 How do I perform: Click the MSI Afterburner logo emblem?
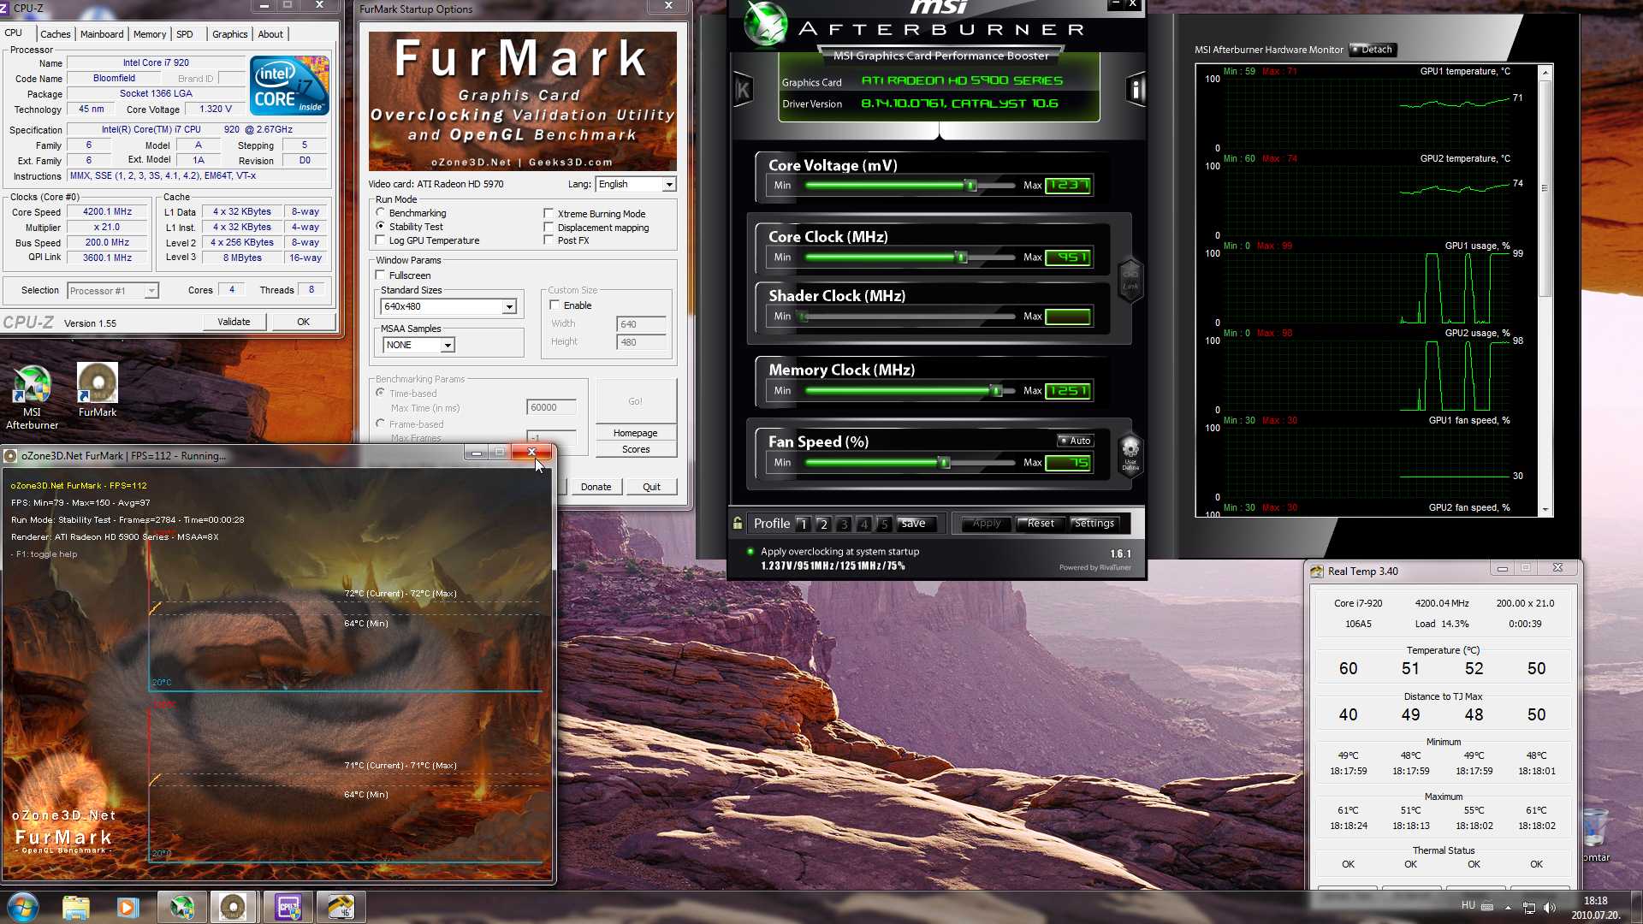click(x=765, y=23)
